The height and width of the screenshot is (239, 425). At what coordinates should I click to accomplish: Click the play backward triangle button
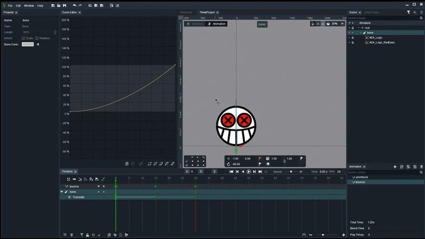(243, 171)
